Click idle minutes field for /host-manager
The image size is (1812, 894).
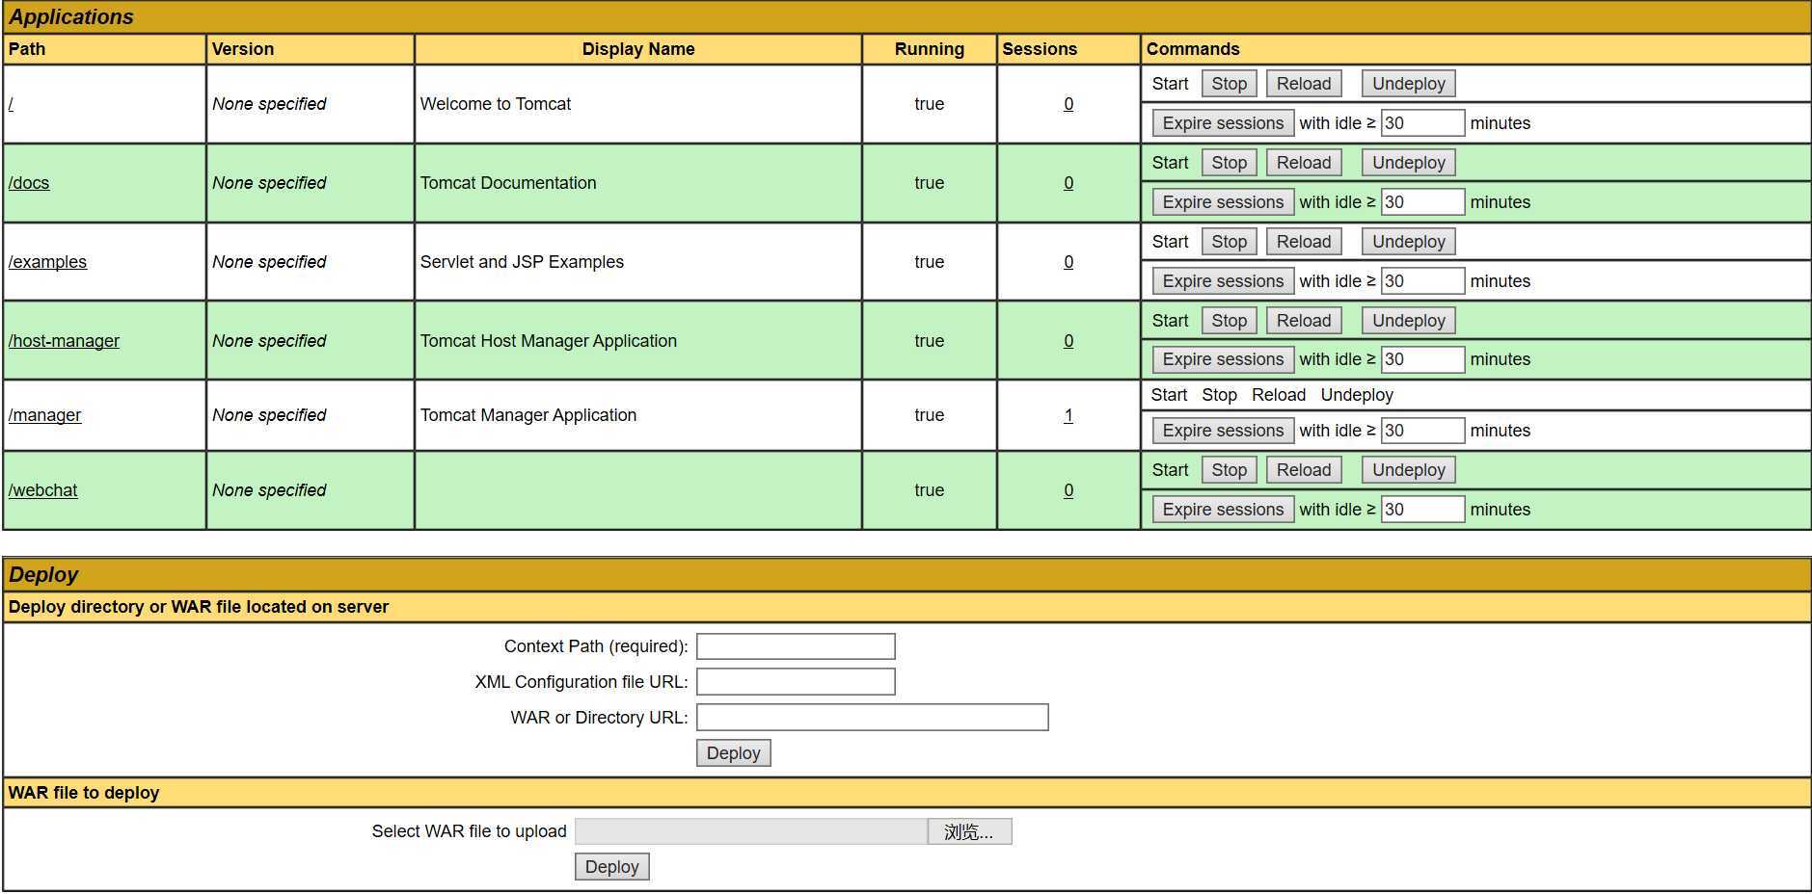(x=1423, y=359)
